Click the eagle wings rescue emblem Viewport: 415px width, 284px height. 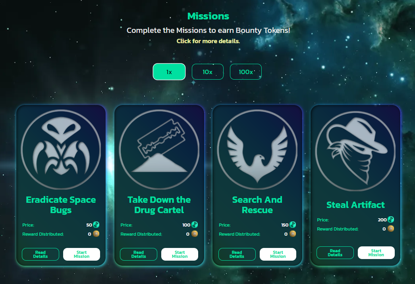click(257, 149)
